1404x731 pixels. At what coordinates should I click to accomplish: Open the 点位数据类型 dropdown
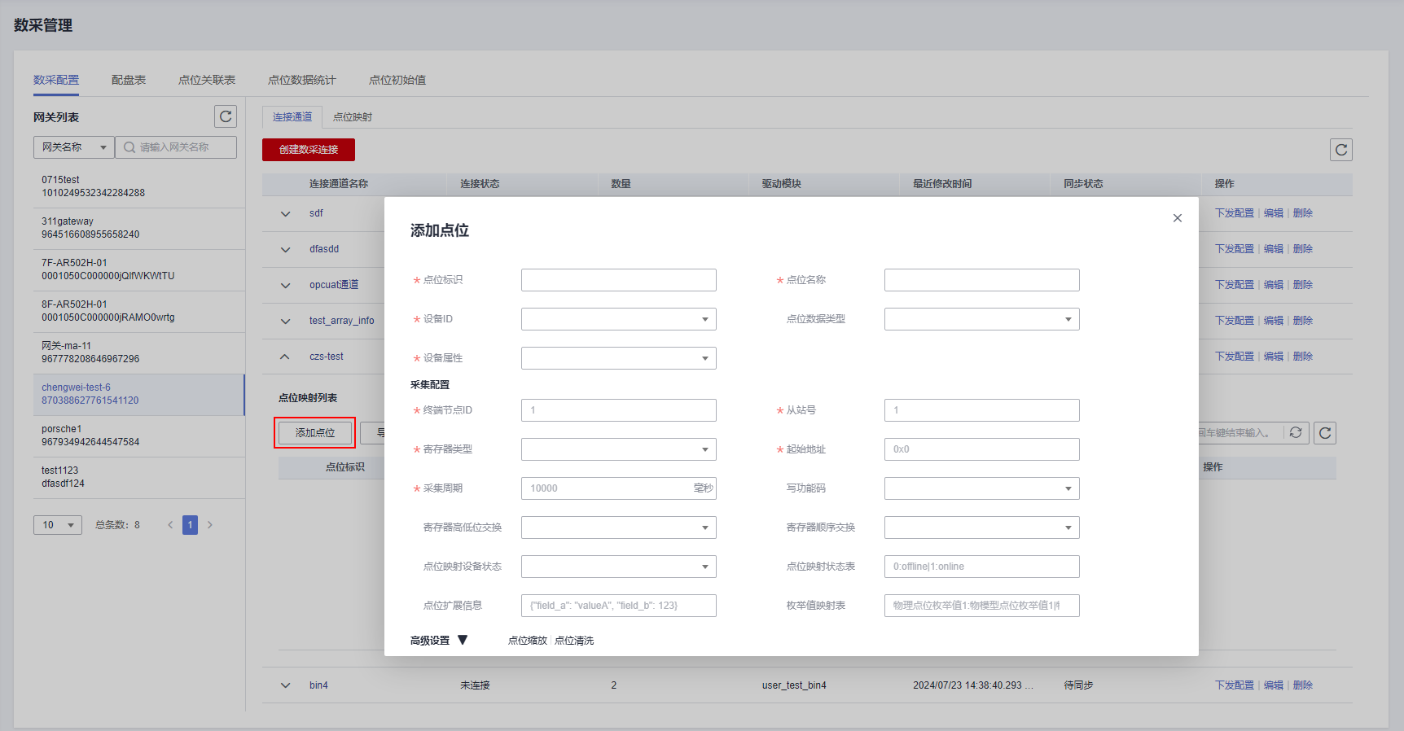pos(981,319)
